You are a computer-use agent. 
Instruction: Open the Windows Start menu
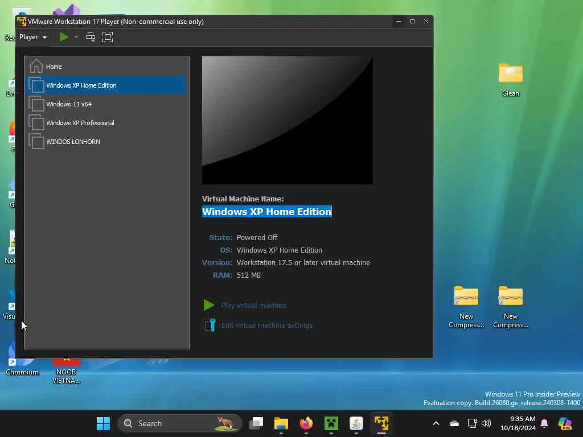(104, 423)
